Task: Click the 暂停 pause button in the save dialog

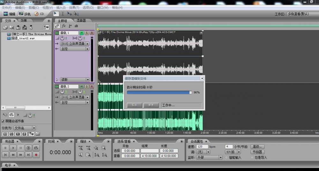Action: tap(151, 105)
